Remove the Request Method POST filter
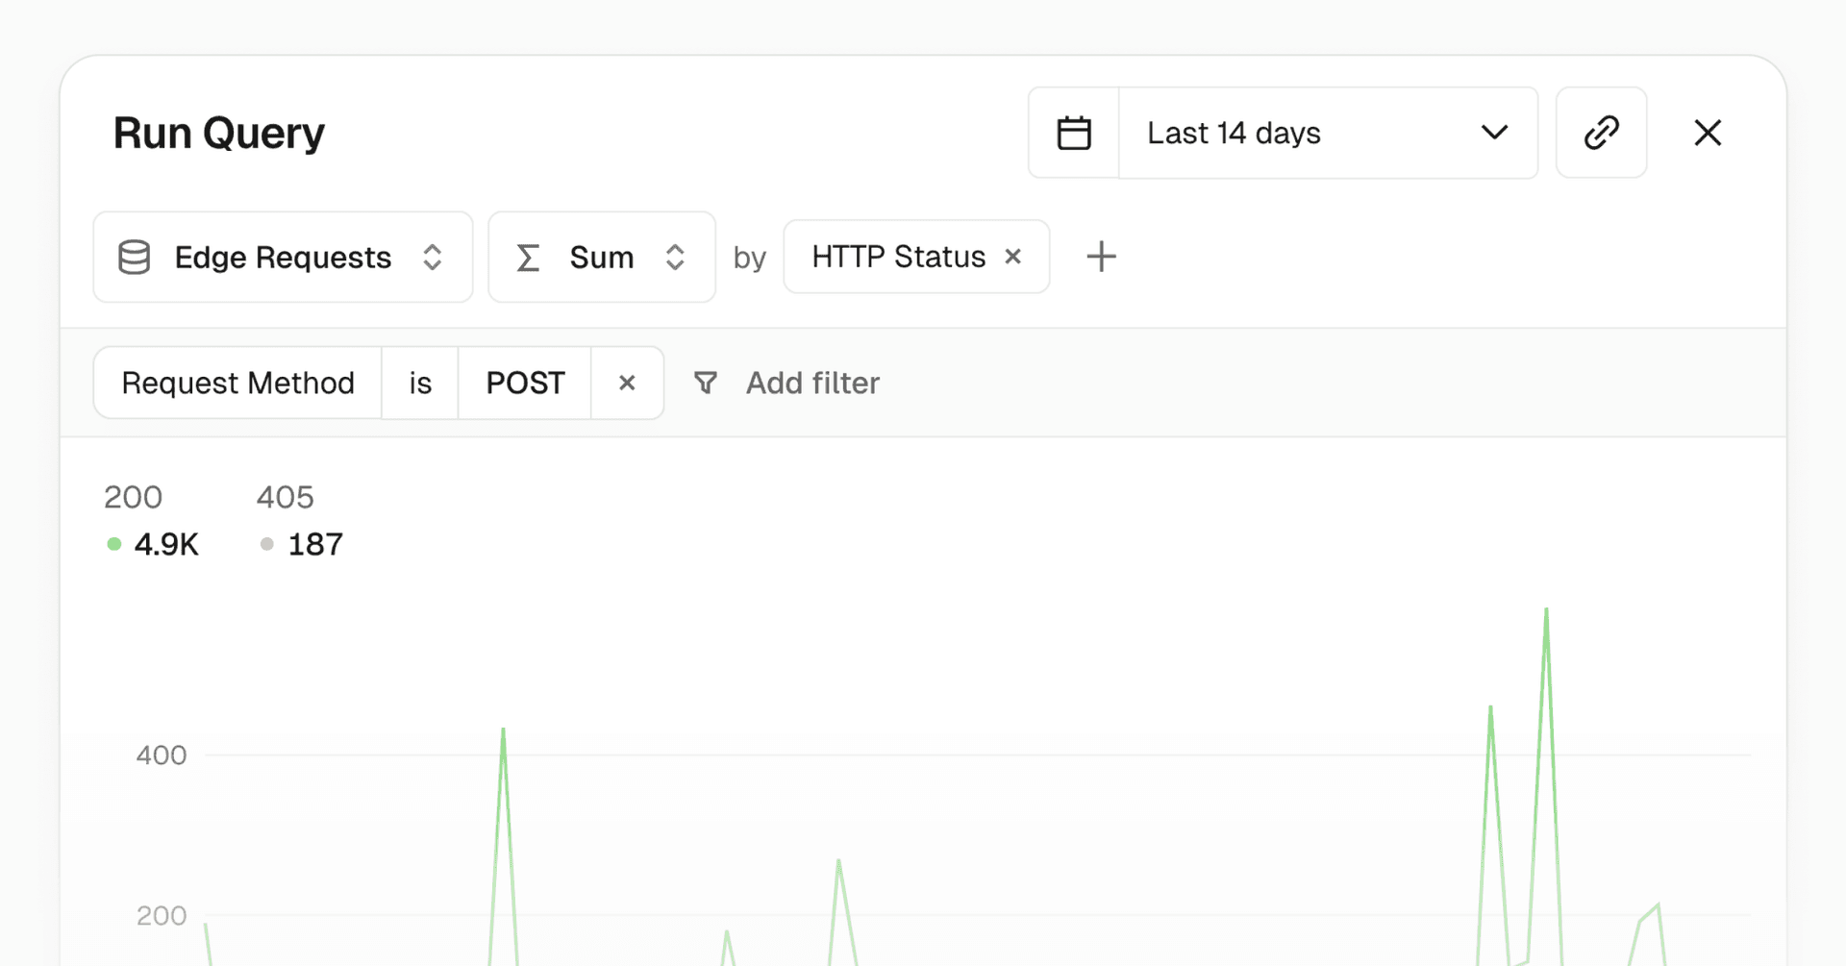1846x966 pixels. tap(627, 383)
